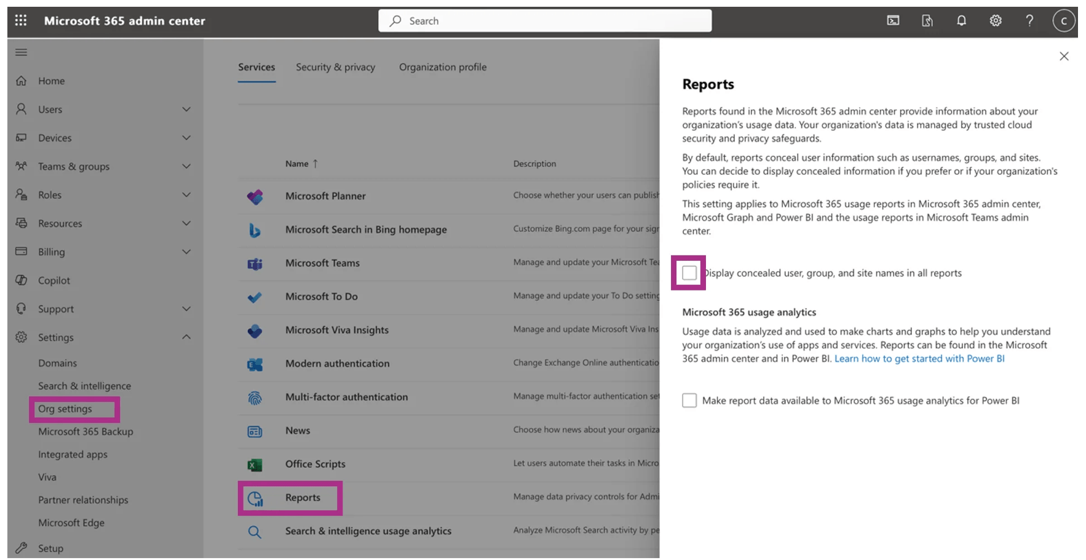Click the Search & intelligence magnifier icon
This screenshot has width=1086, height=560.
click(255, 532)
